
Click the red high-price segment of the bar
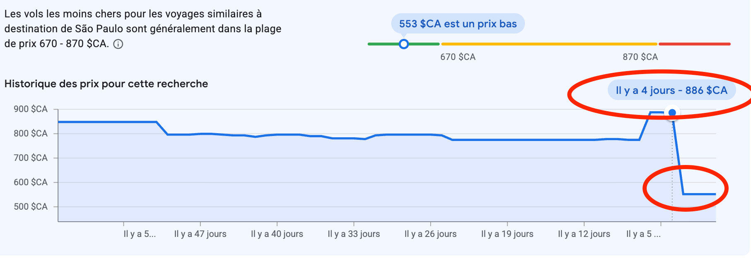tap(694, 44)
